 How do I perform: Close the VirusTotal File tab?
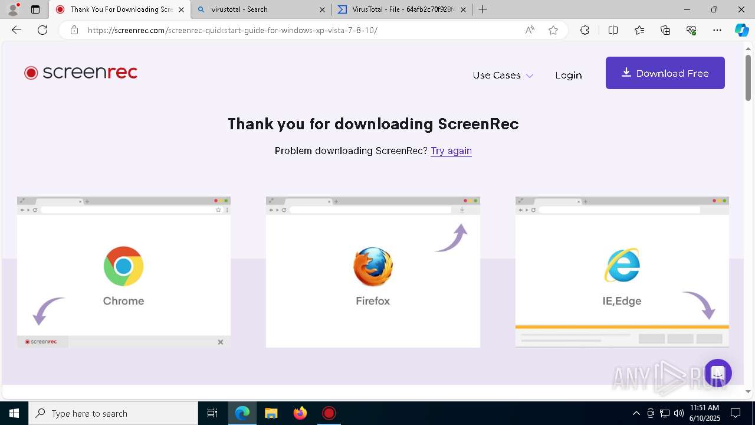[x=463, y=9]
